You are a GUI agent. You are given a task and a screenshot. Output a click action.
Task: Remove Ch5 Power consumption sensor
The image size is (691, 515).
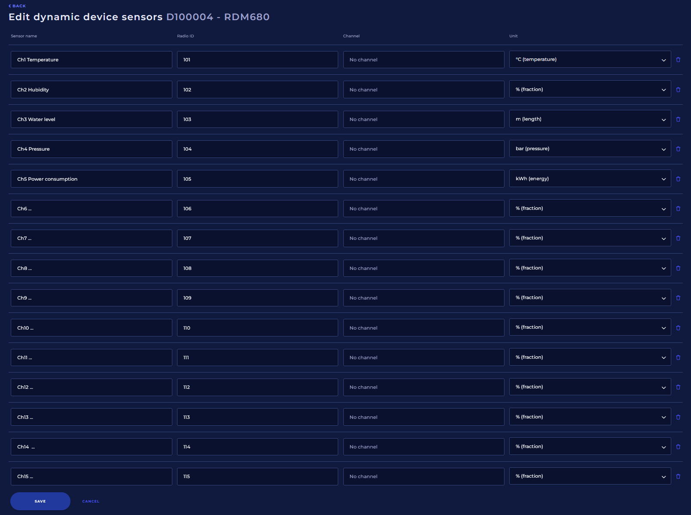(x=678, y=179)
